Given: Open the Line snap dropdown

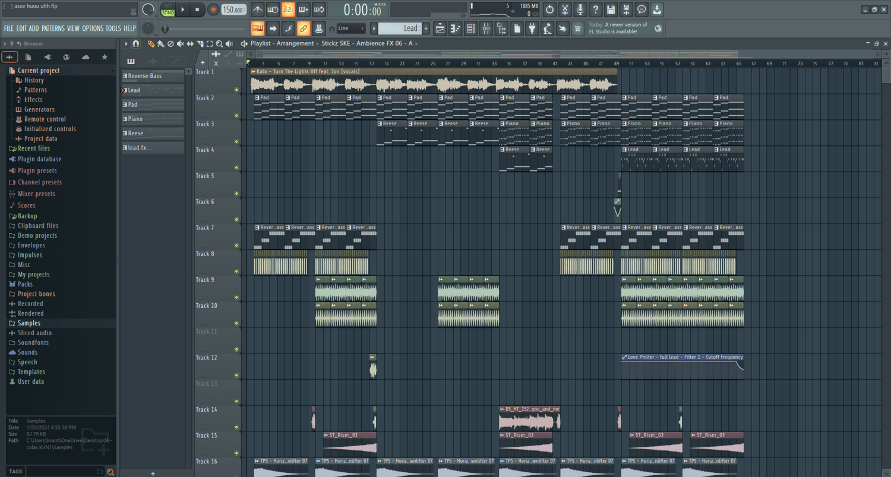Looking at the screenshot, I should click(350, 28).
